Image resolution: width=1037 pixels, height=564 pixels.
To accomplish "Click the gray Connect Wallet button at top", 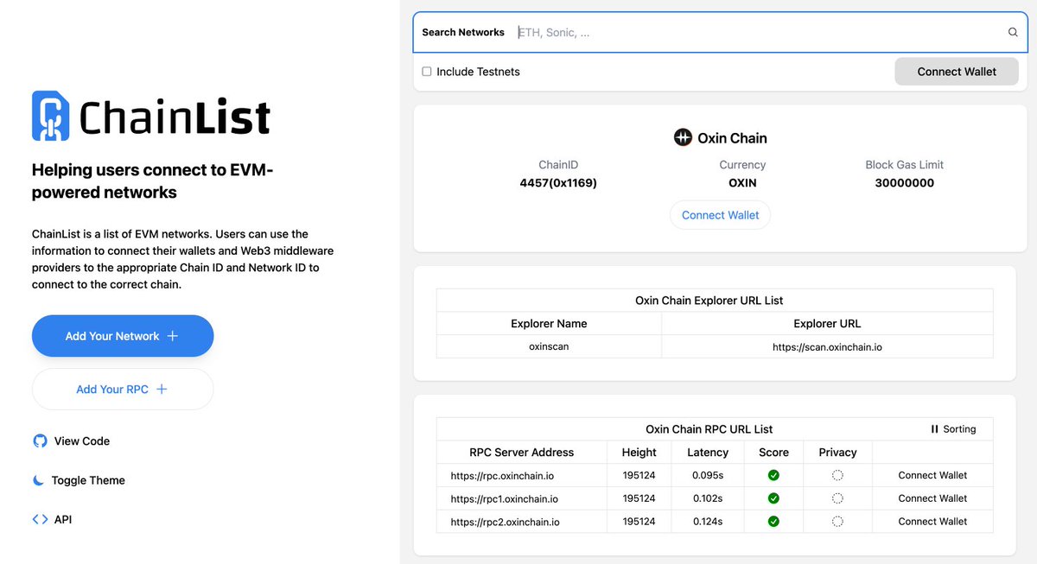I will coord(957,72).
